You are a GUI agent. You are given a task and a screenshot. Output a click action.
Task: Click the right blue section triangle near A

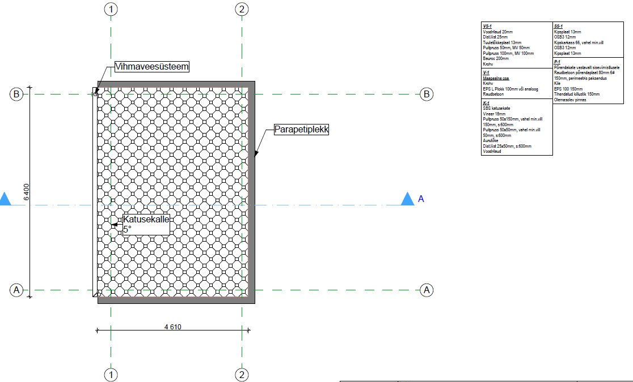[x=407, y=199]
